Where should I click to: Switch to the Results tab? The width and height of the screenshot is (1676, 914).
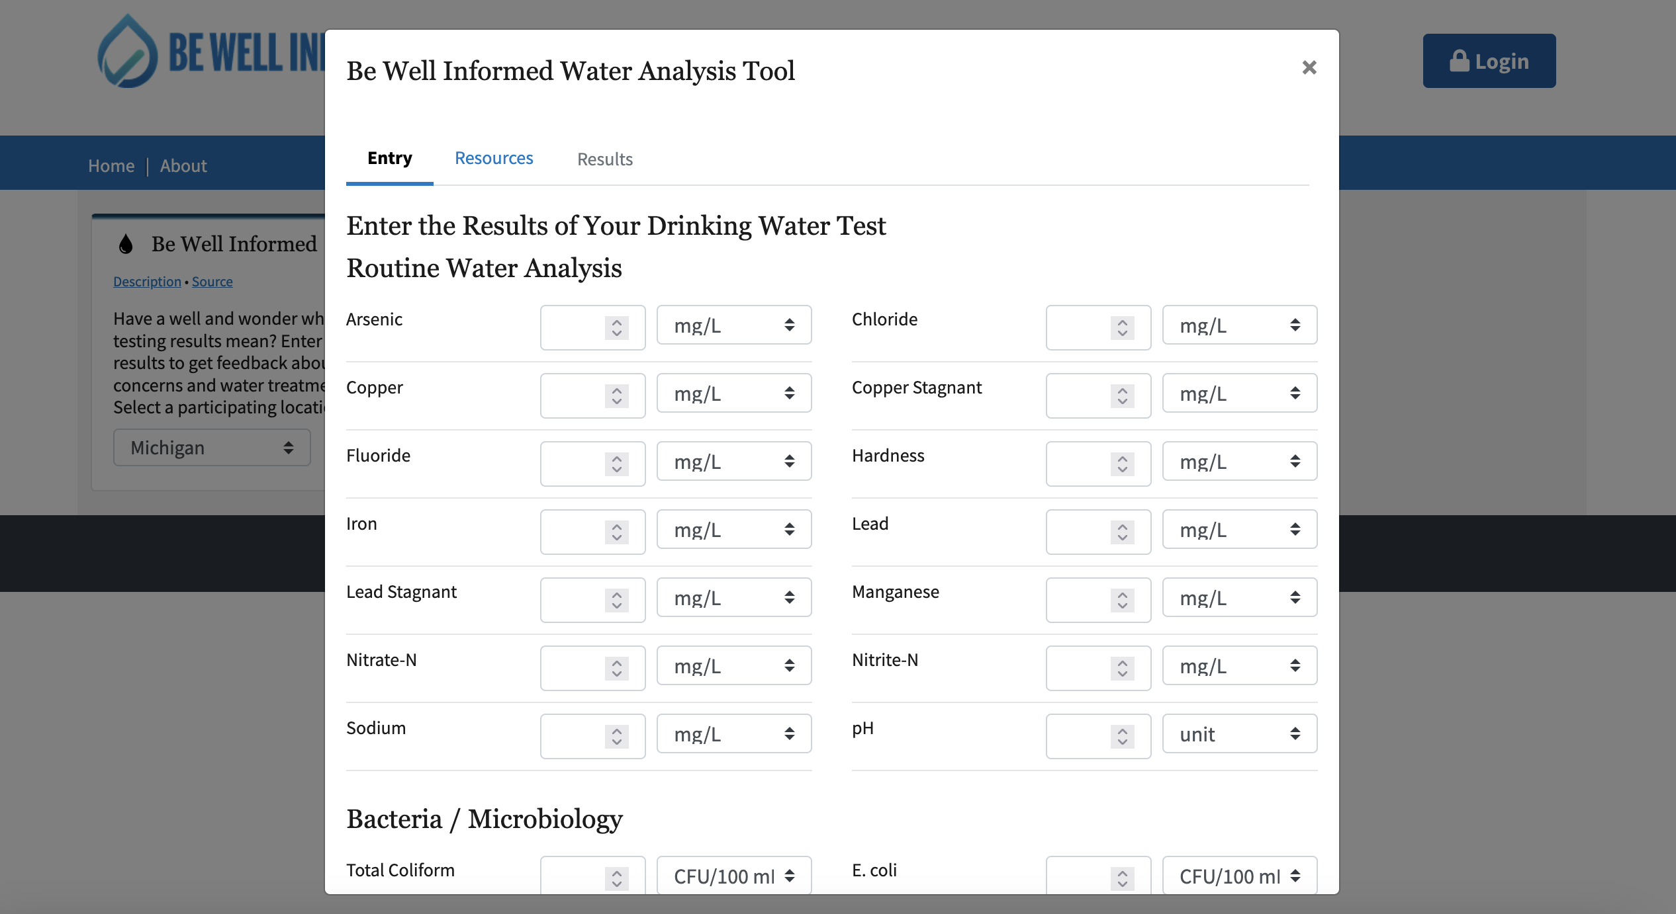click(x=605, y=159)
